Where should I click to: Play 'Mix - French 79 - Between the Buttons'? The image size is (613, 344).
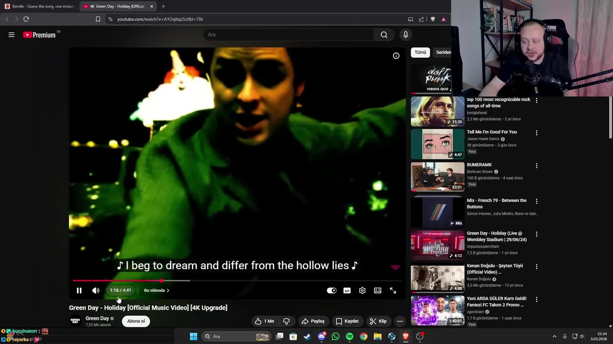pyautogui.click(x=437, y=212)
